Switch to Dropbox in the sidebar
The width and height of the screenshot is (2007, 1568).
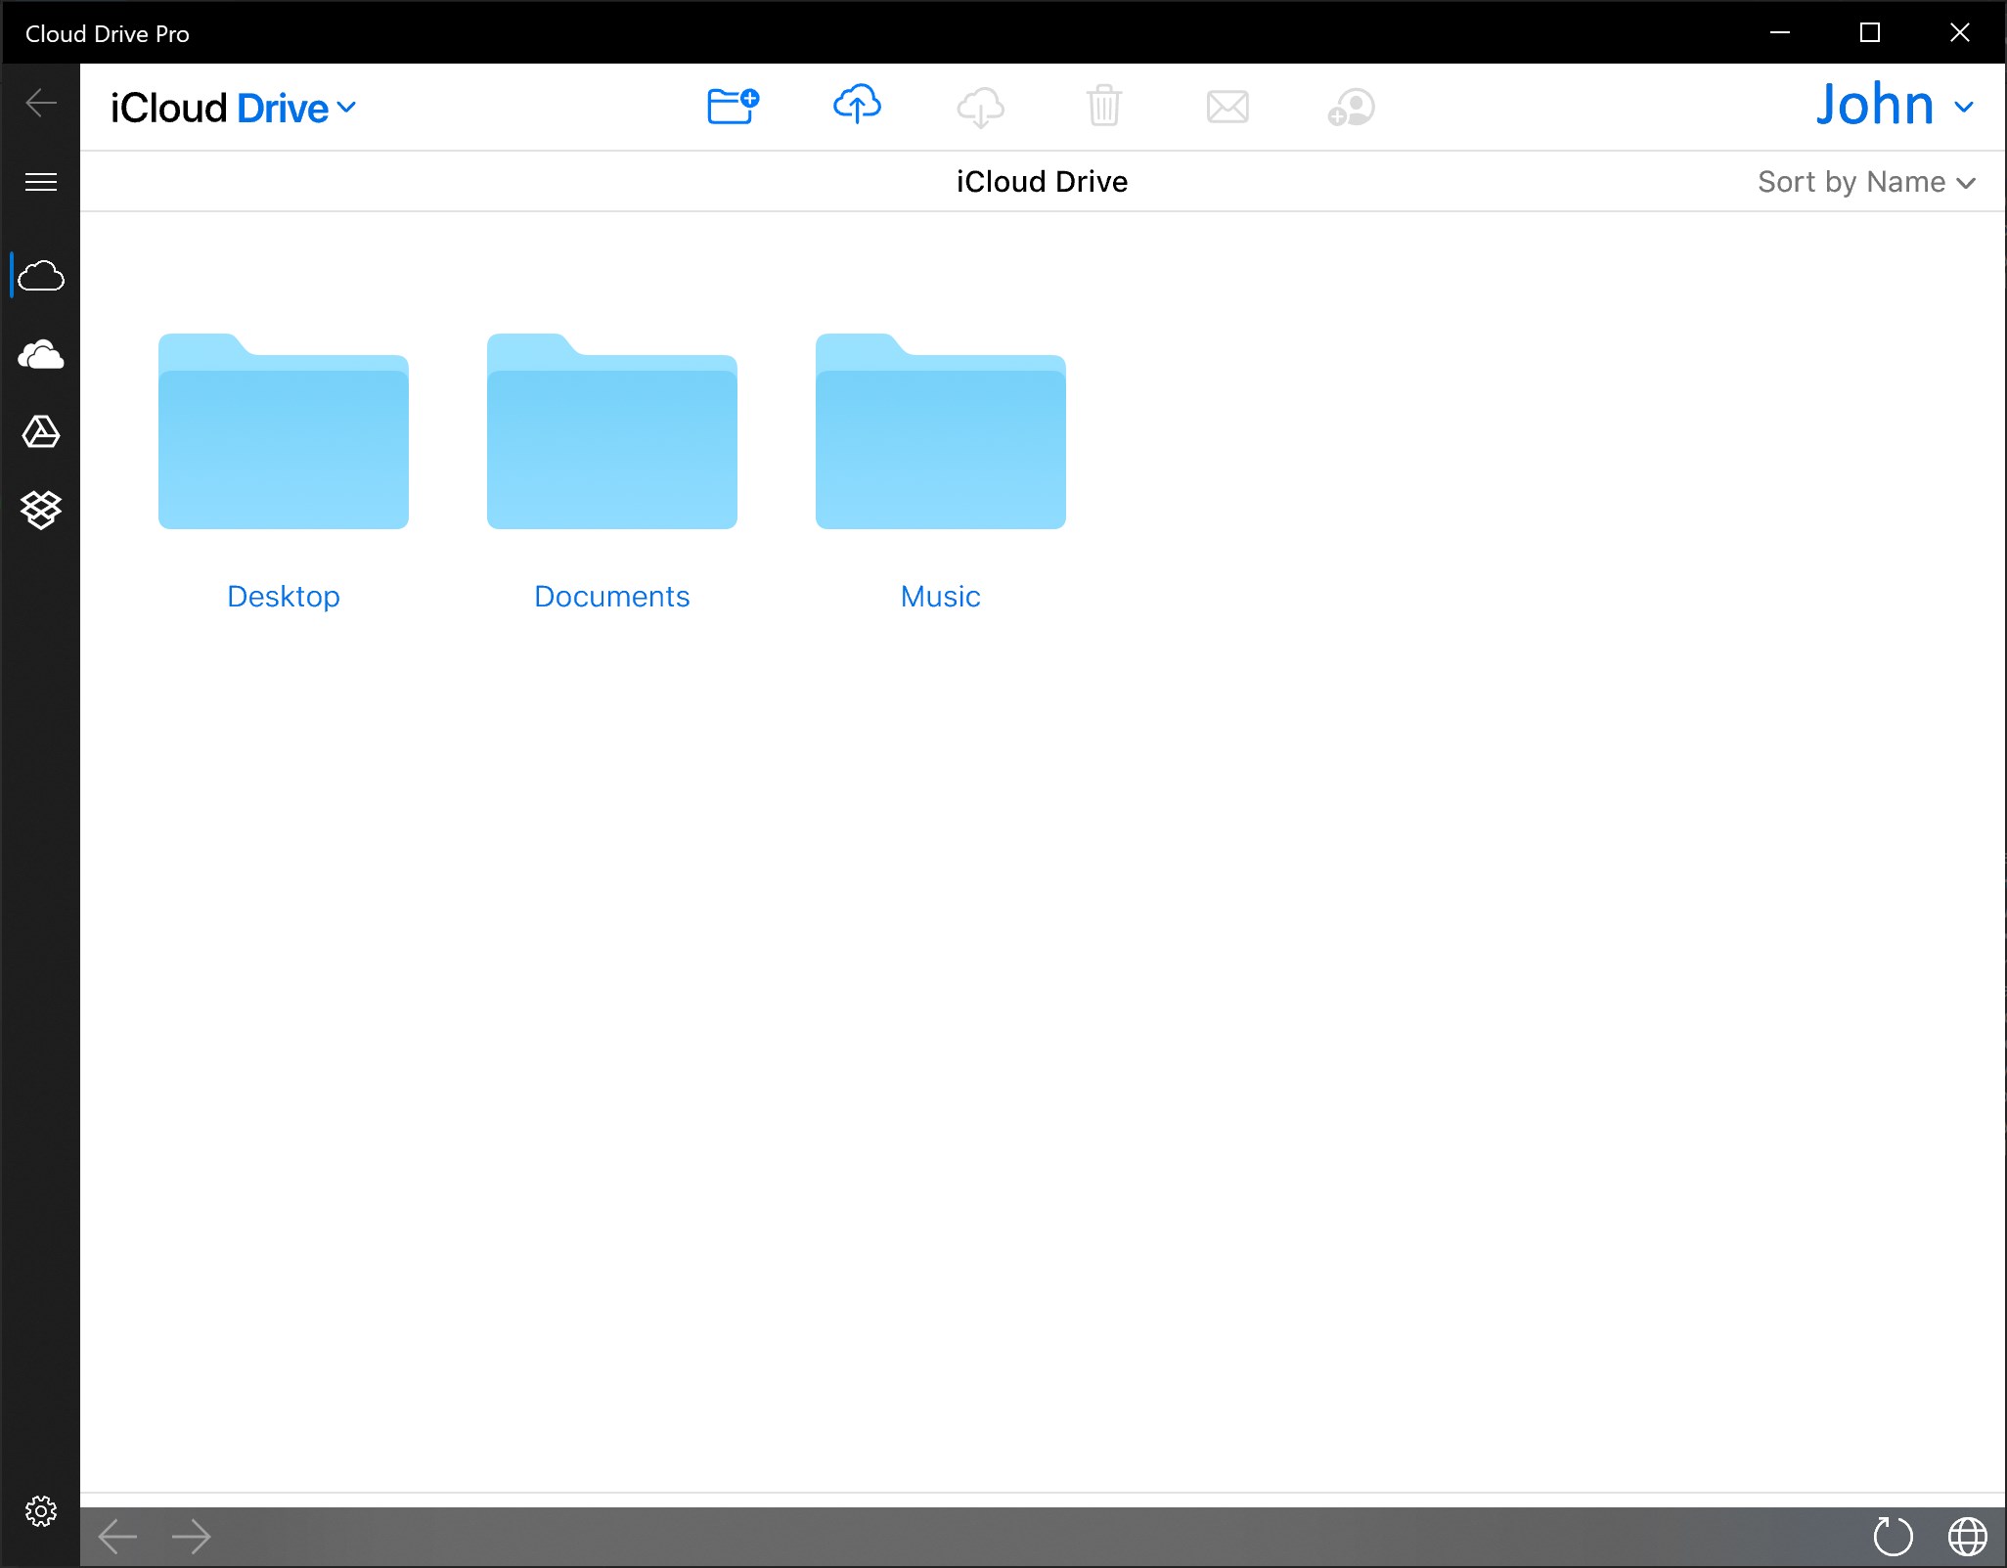coord(41,510)
